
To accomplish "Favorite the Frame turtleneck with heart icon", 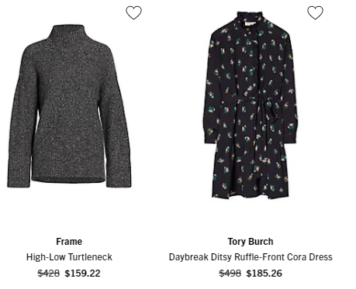I will [133, 12].
